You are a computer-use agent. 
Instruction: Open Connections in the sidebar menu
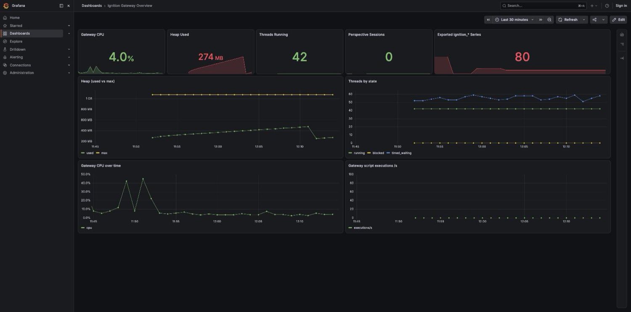click(x=20, y=65)
